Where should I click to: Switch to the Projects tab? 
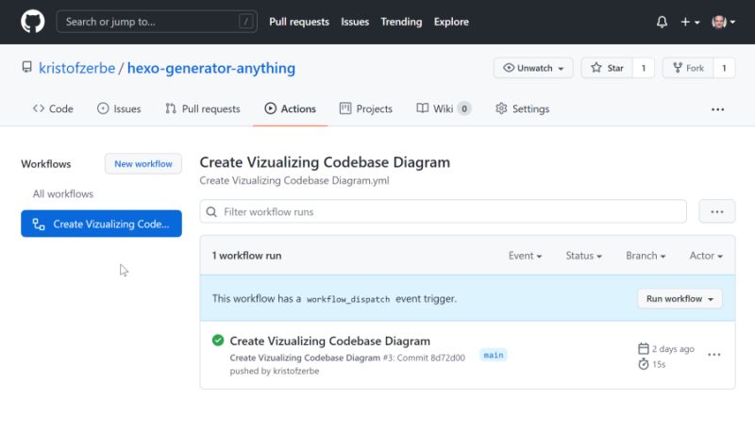(366, 108)
